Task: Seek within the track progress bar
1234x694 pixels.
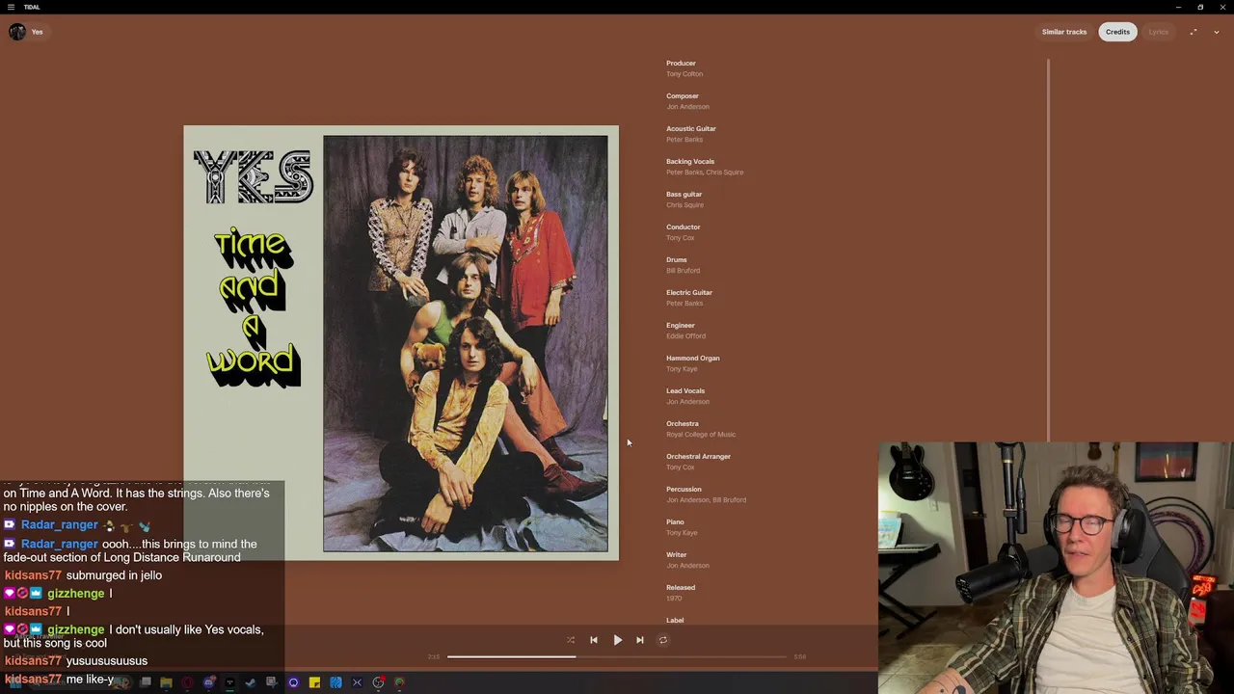Action: click(617, 656)
